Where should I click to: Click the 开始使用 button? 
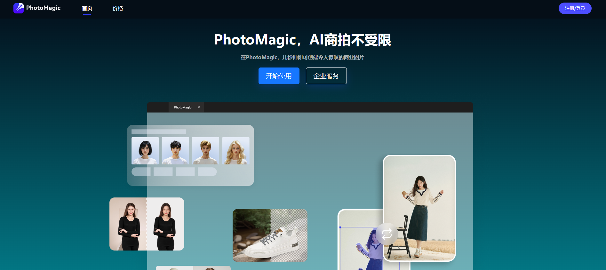tap(279, 76)
